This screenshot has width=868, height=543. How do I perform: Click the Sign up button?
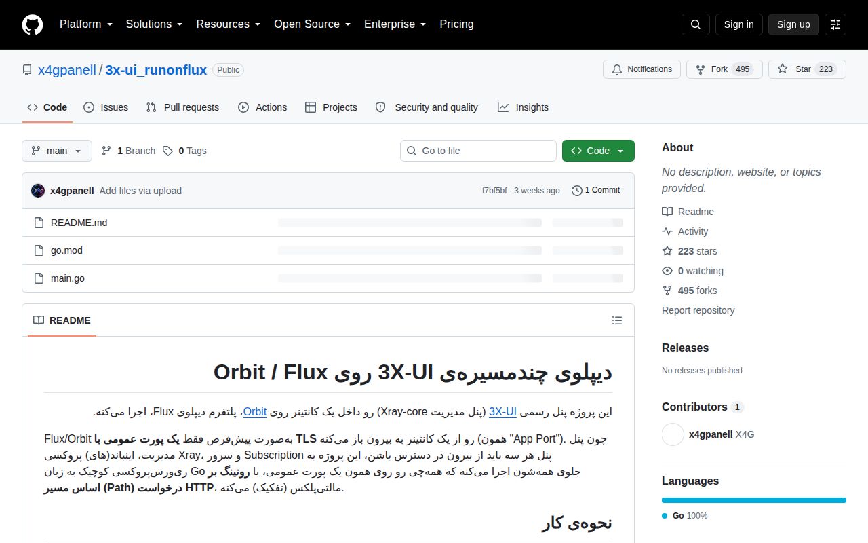[x=793, y=24]
